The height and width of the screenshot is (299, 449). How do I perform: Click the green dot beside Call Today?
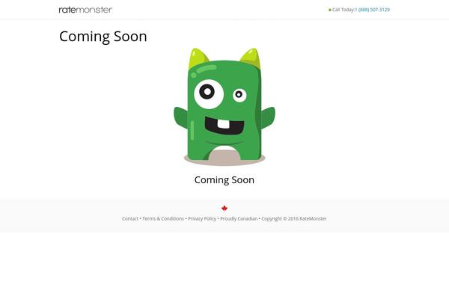329,10
